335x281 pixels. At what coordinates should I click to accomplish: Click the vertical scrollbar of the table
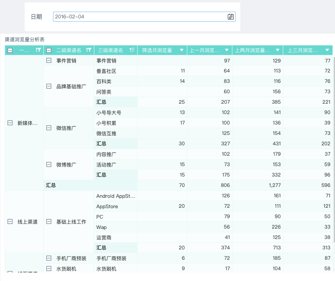pos(334,149)
